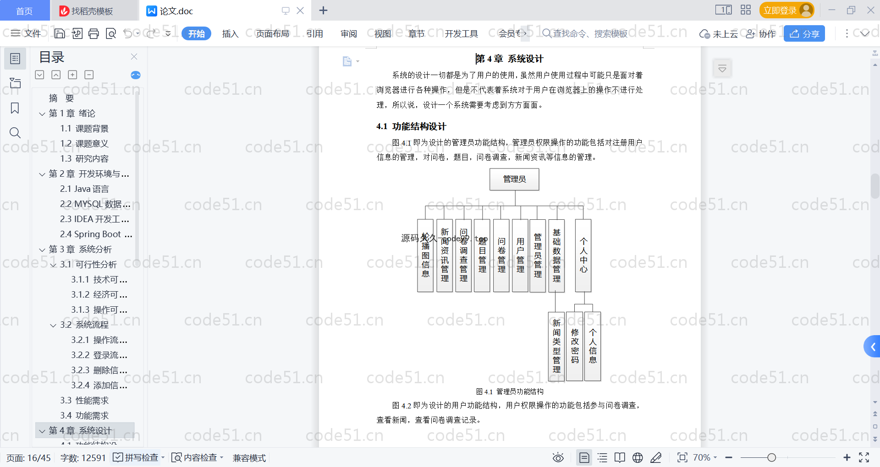This screenshot has width=880, height=467.
Task: Click the blue side panel expand arrow
Action: (872, 347)
